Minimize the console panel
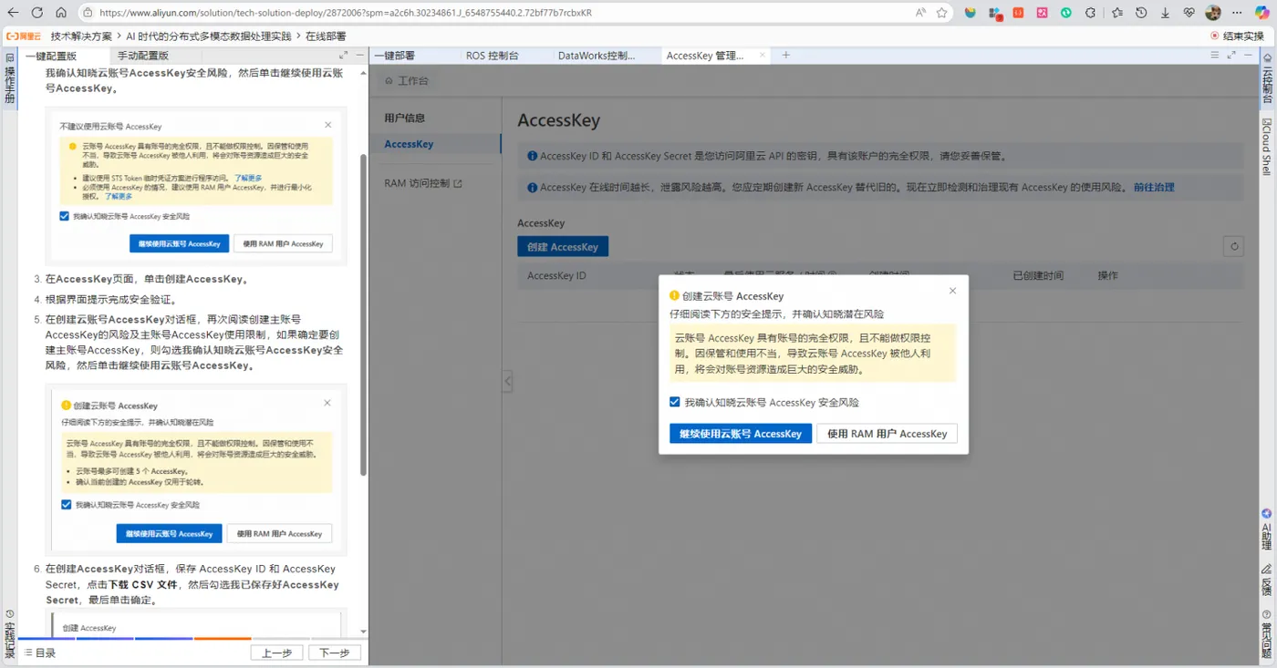The height and width of the screenshot is (668, 1277). (1248, 56)
